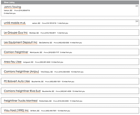The width and height of the screenshot is (140, 115).
Task: Click 'Longueuil, QC' location text
Action: coord(28,62)
